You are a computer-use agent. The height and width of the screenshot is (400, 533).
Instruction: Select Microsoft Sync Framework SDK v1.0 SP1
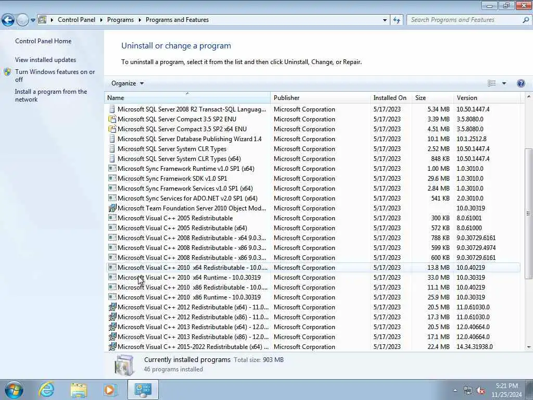(x=313, y=179)
